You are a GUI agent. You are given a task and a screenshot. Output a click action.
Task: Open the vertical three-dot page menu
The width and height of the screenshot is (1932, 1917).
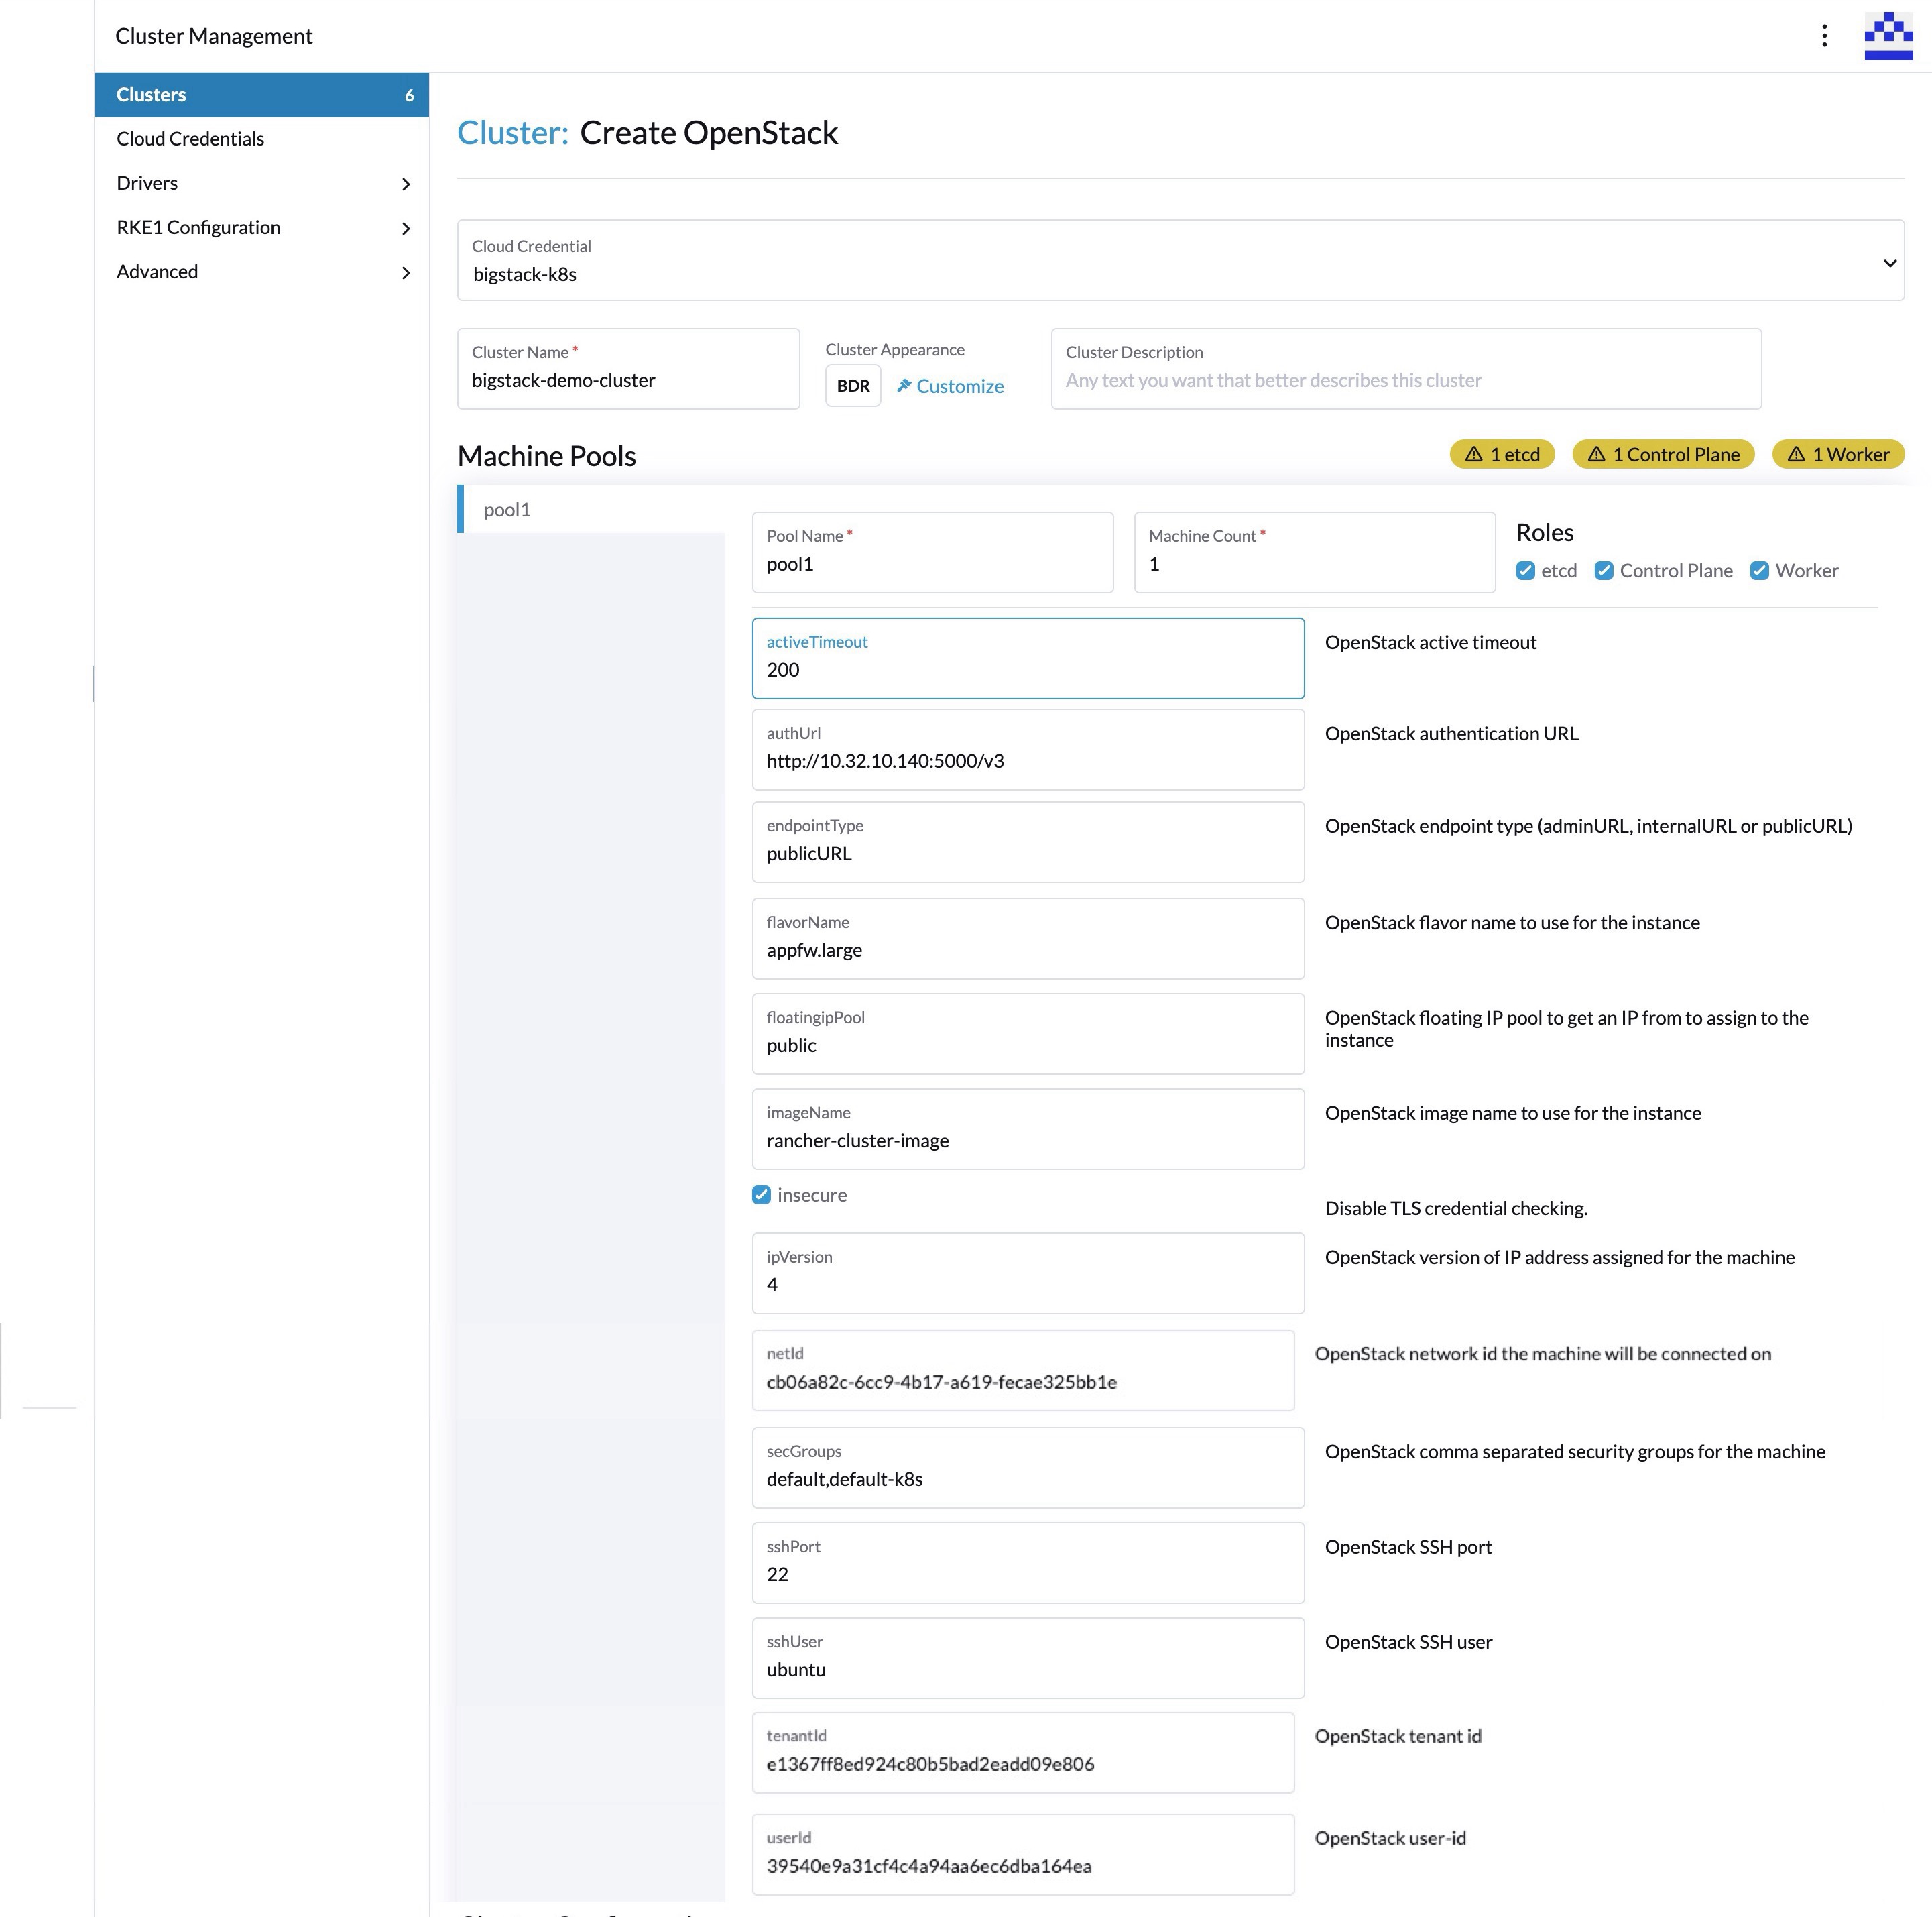click(1824, 36)
